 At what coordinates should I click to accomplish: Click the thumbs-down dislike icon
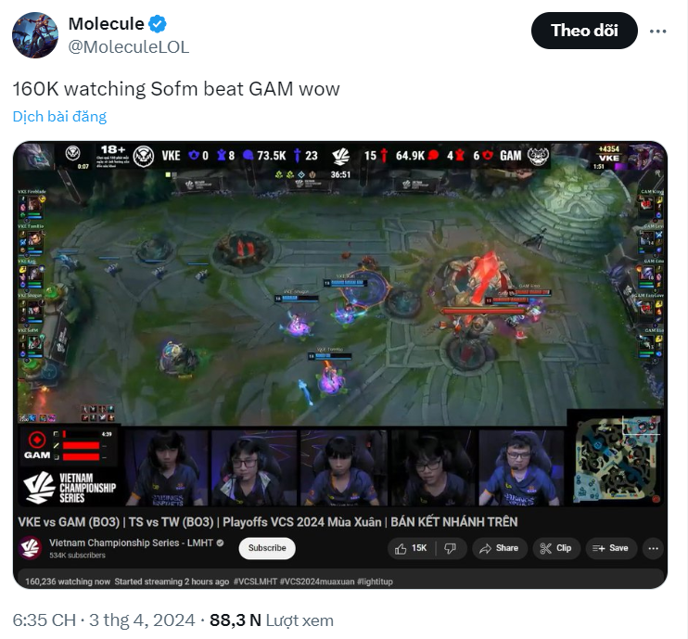451,548
